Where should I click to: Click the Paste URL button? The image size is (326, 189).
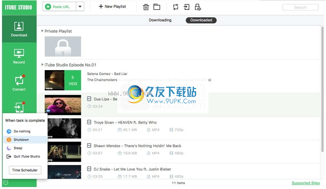pyautogui.click(x=59, y=7)
